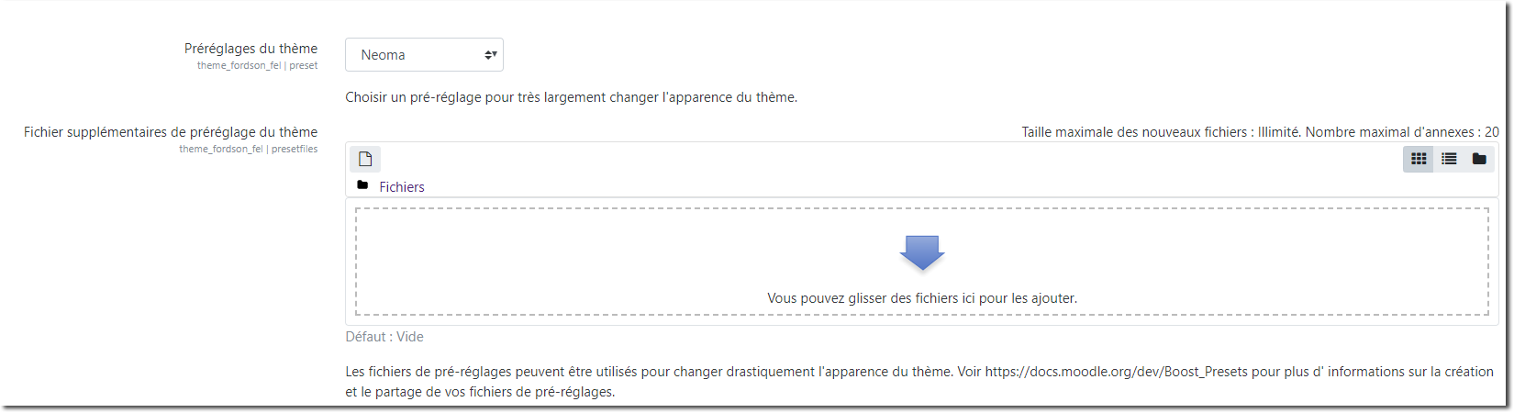Click the 'Les fichiers de pré-réglages' help paragraph
The height and width of the screenshot is (413, 1514).
click(x=642, y=373)
